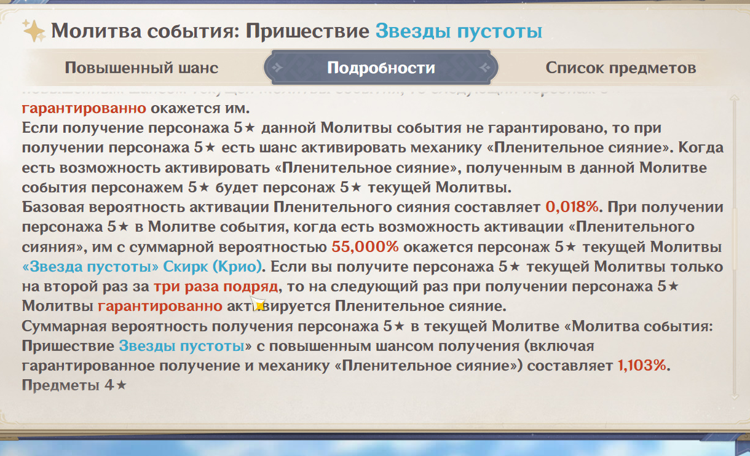The width and height of the screenshot is (750, 456).
Task: Click red гарантированно before окажется им
Action: click(84, 109)
